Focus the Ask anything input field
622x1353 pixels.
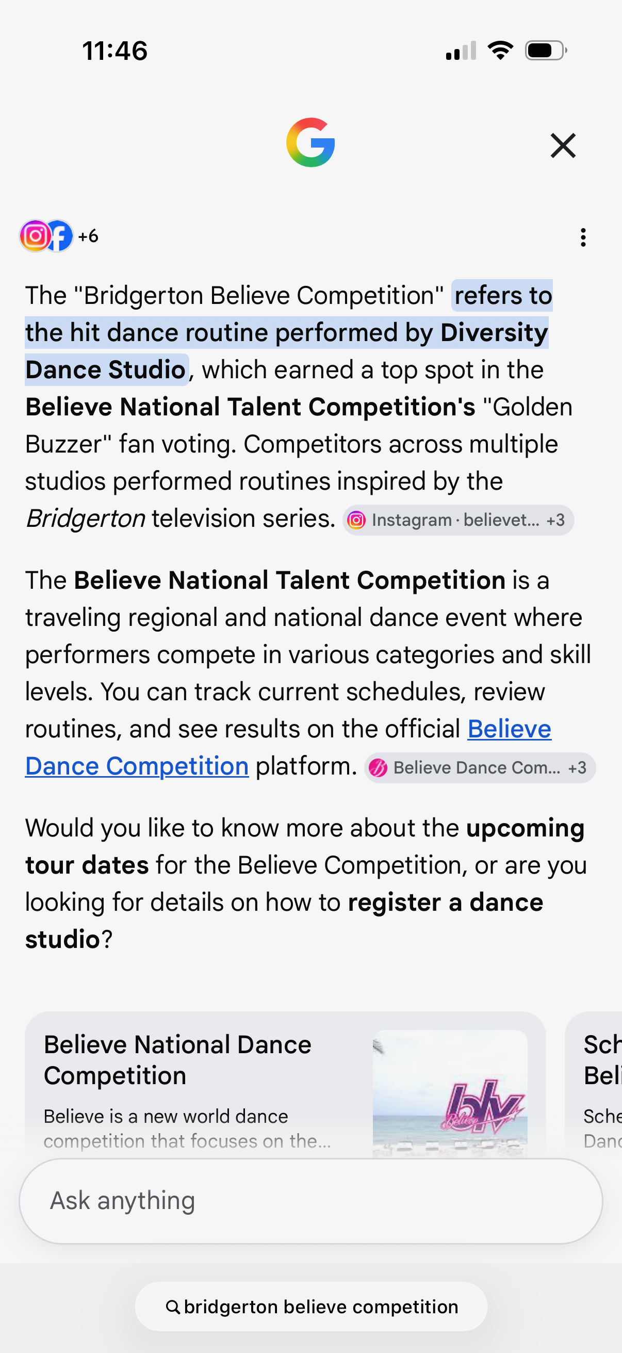(310, 1201)
